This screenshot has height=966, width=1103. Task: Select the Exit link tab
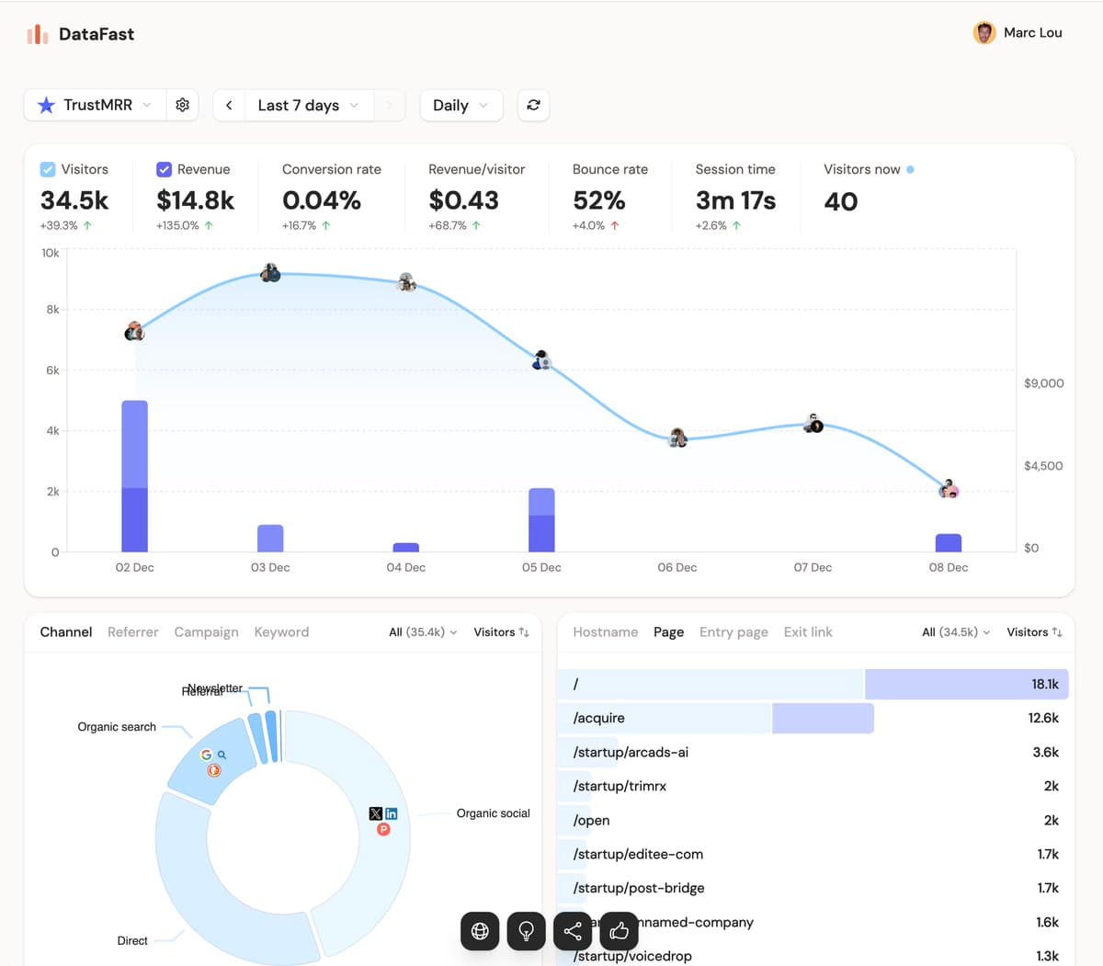pos(808,632)
